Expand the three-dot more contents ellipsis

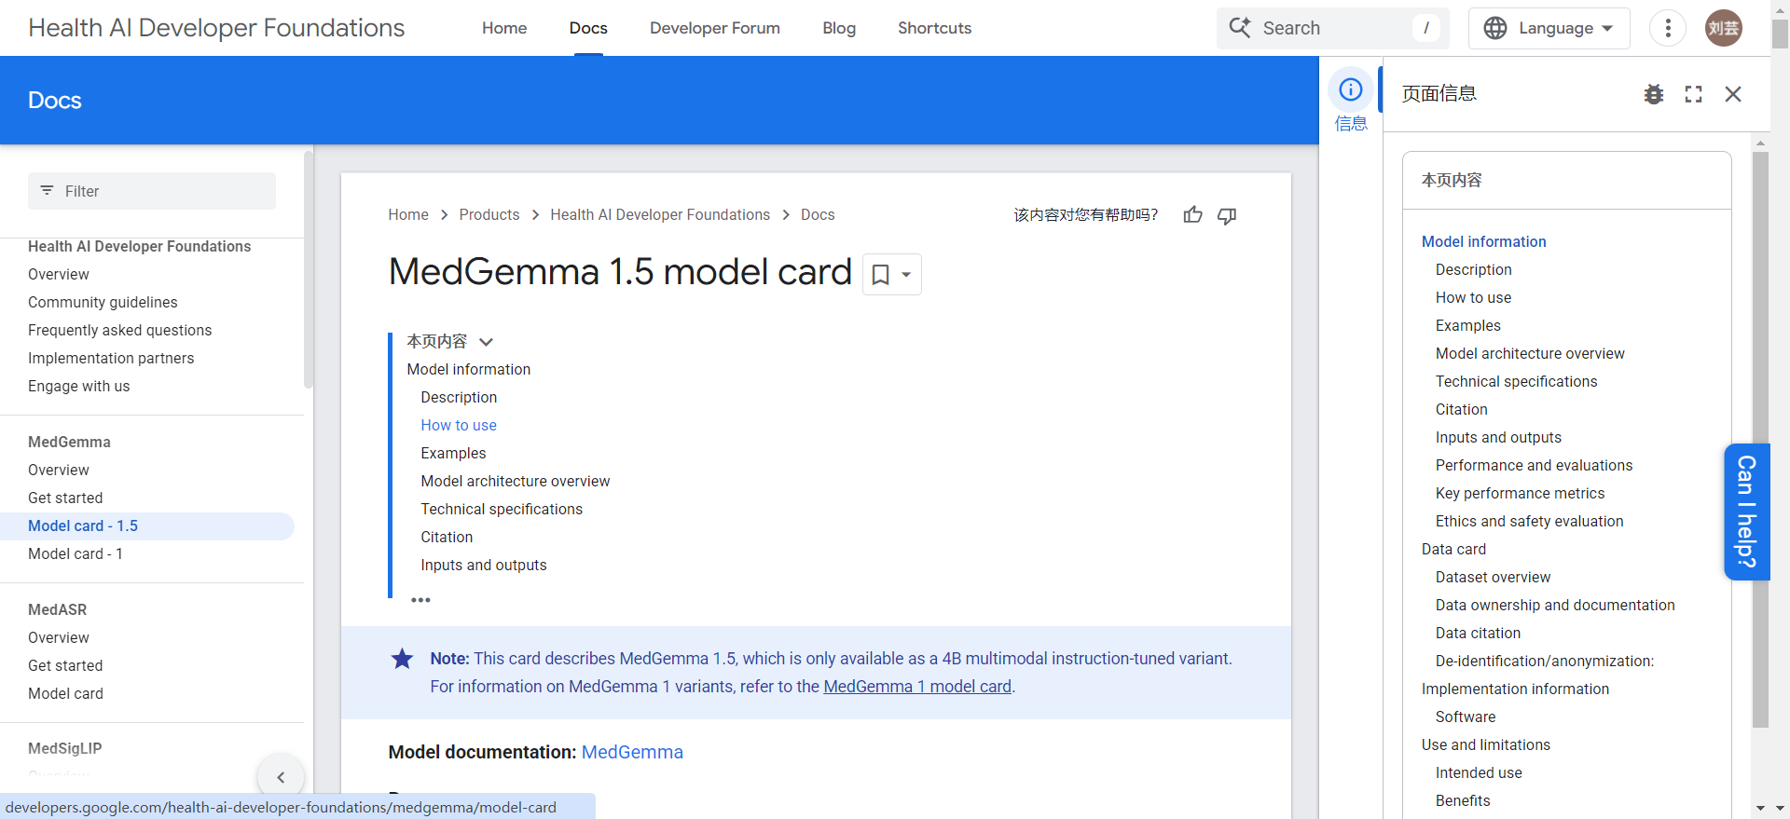420,600
